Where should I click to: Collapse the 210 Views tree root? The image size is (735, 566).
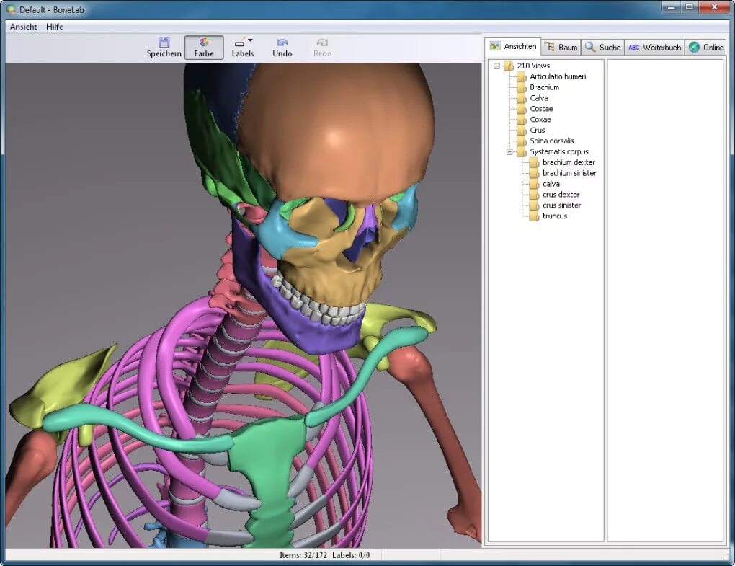496,66
